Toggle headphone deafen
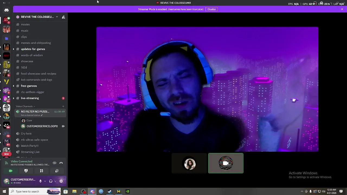This screenshot has width=347, height=195. pyautogui.click(x=51, y=181)
